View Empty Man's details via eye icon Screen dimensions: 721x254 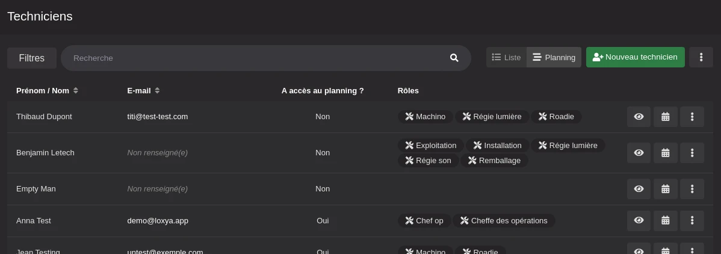click(639, 189)
